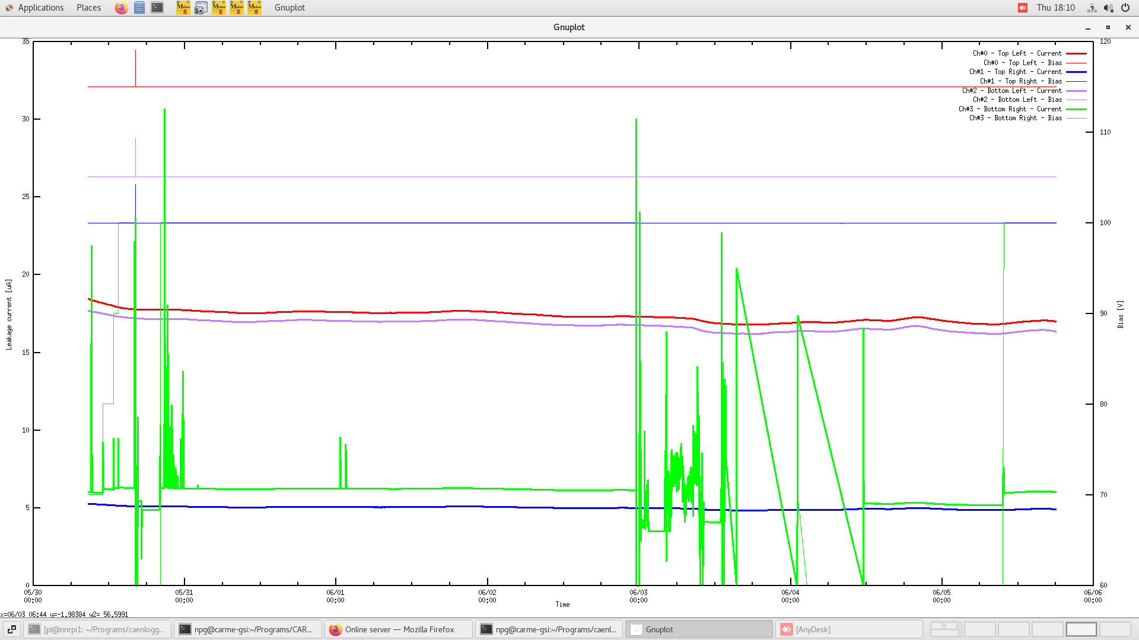Open the file manager launcher icon
This screenshot has height=640, width=1139.
[139, 8]
